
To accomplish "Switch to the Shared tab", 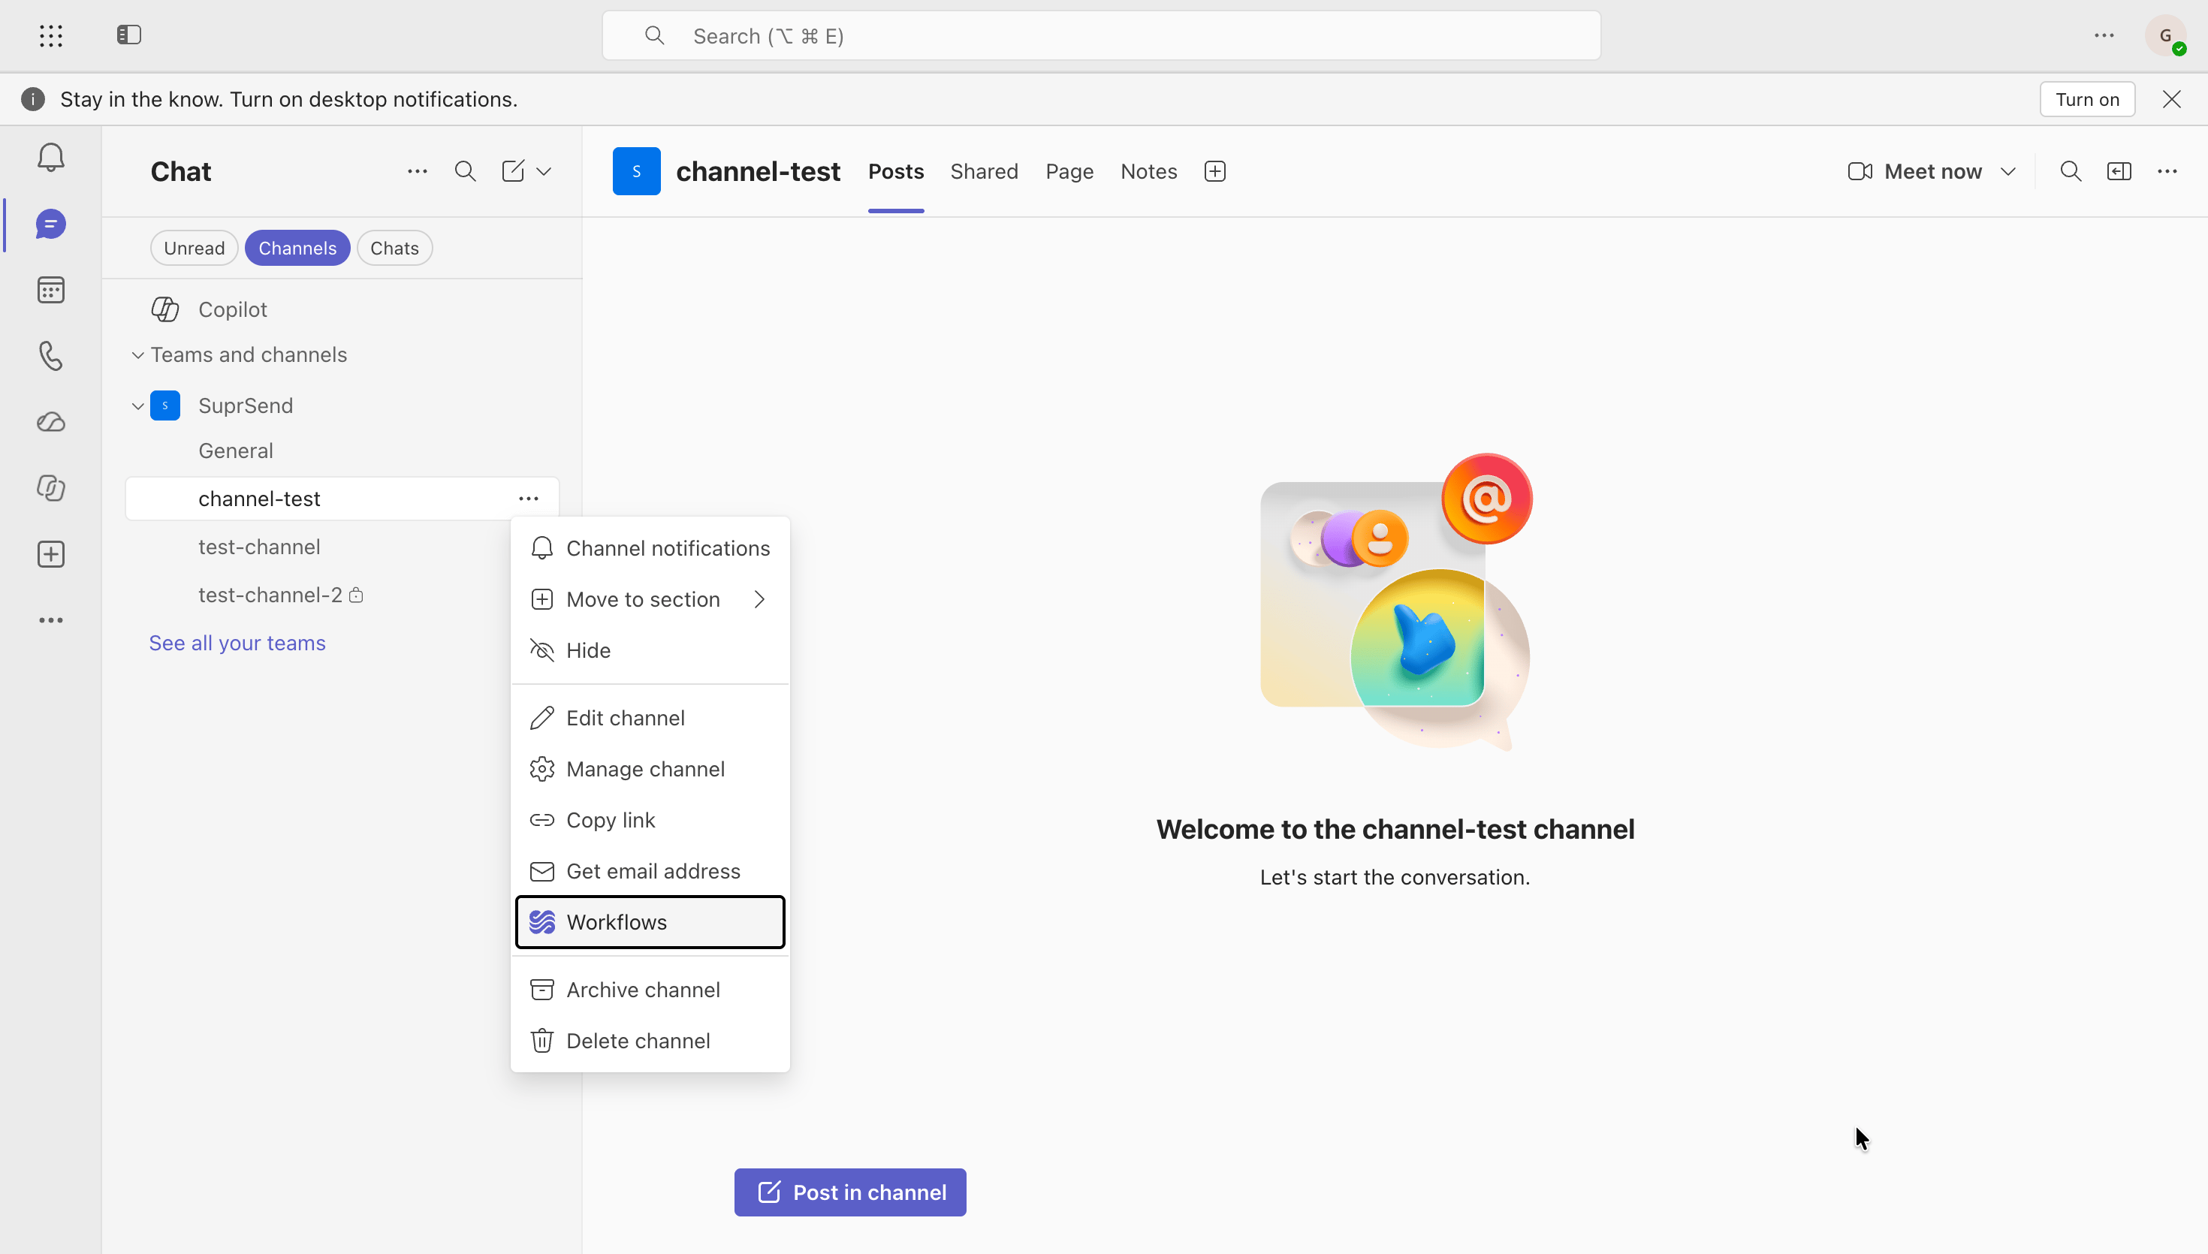I will point(985,171).
